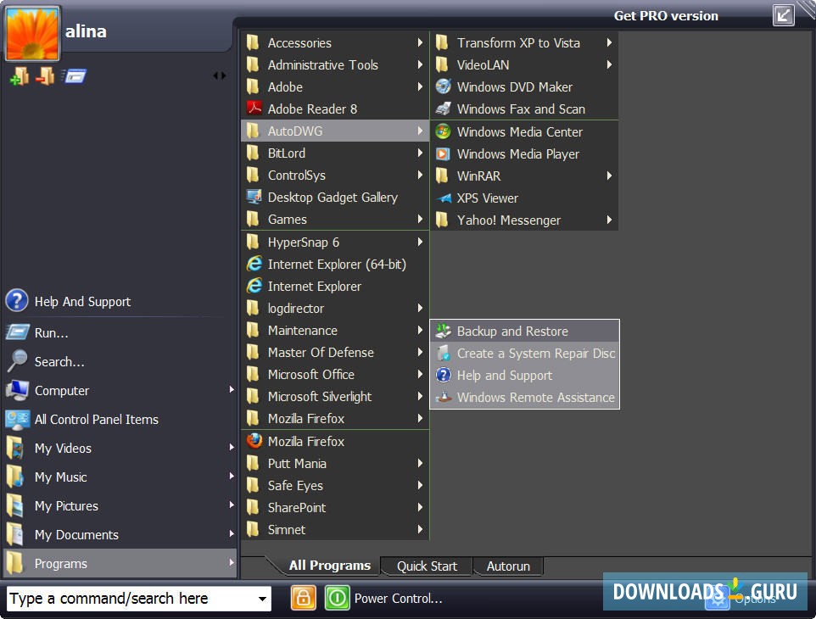Click the Mozilla Firefox program icon
Viewport: 816px width, 619px height.
coord(254,441)
